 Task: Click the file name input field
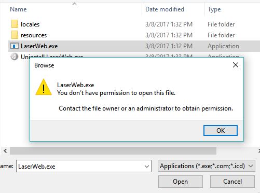[84, 166]
